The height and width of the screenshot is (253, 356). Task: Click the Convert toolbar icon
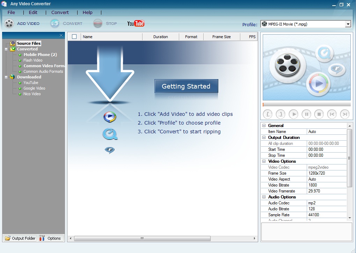click(55, 23)
